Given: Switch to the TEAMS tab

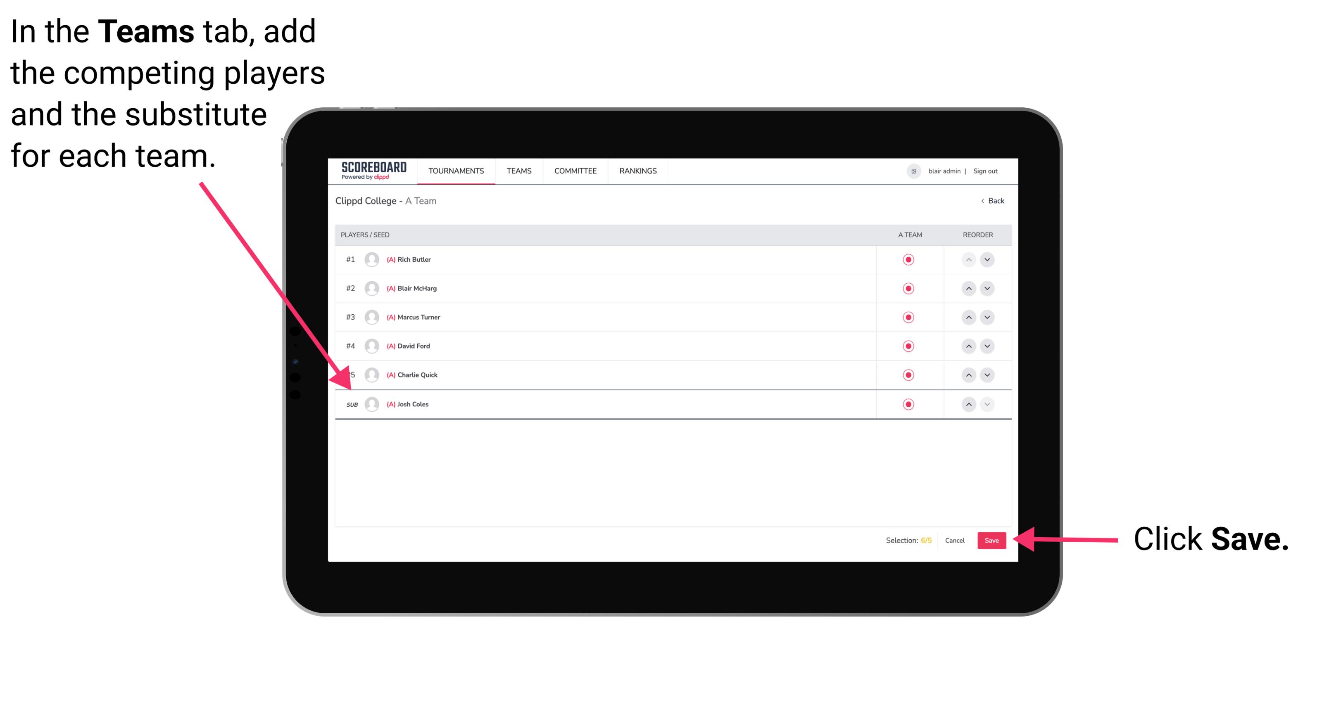Looking at the screenshot, I should coord(518,171).
